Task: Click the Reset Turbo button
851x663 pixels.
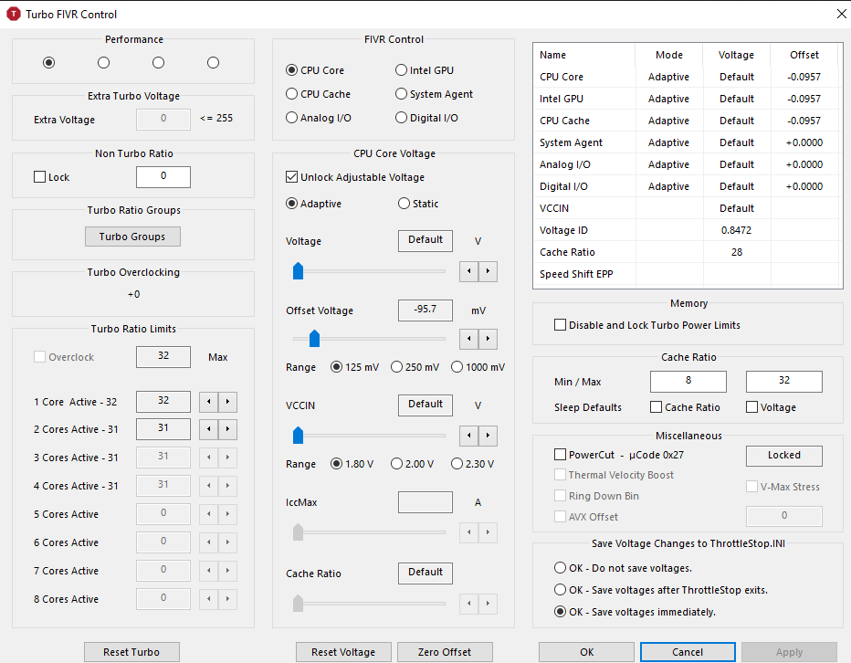Action: point(131,652)
